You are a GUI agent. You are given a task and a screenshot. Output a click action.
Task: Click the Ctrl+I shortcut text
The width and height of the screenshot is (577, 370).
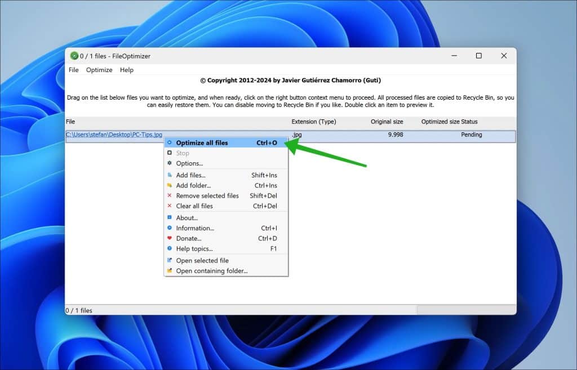point(269,228)
